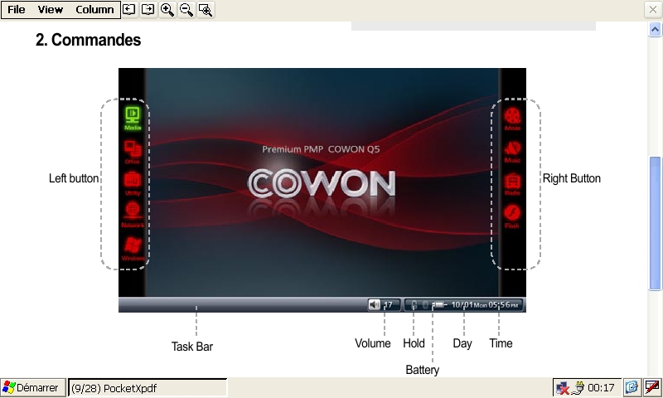Click the 'Volume' label

point(372,343)
